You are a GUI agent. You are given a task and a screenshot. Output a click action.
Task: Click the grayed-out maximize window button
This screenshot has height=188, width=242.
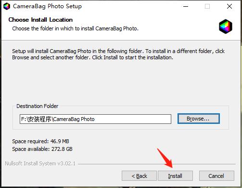point(207,6)
